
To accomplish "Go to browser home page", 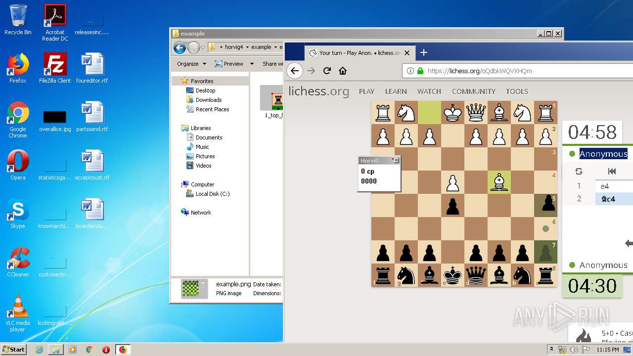I will (x=343, y=71).
